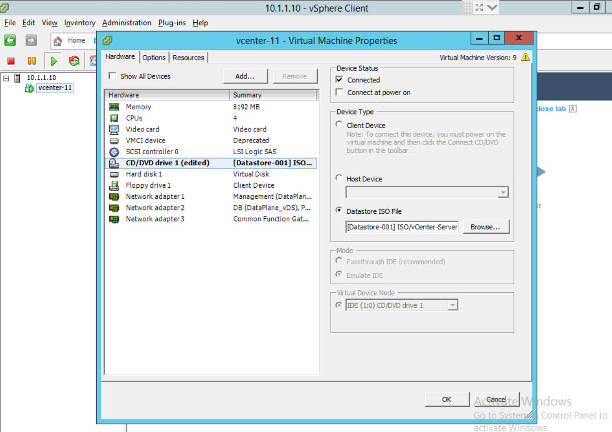Select the Network adapter 2 row text
Image resolution: width=612 pixels, height=432 pixels.
click(x=155, y=208)
